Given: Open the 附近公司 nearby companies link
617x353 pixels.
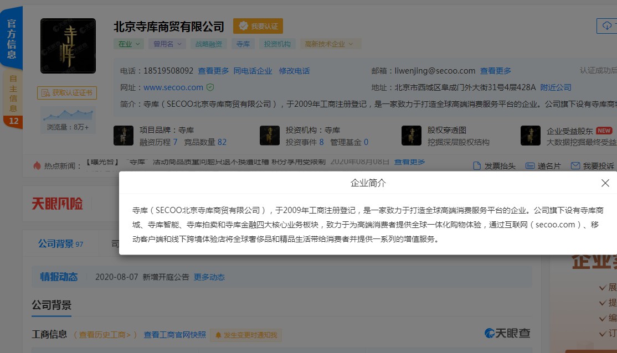Looking at the screenshot, I should click(556, 87).
